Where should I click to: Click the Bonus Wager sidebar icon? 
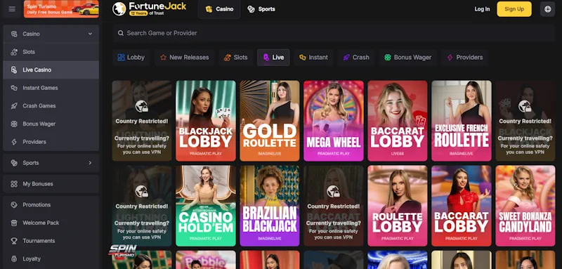click(14, 124)
